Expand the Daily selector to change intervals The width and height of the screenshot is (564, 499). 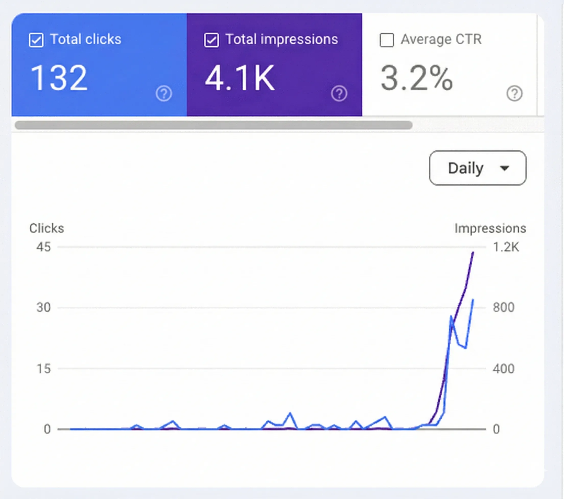click(477, 168)
